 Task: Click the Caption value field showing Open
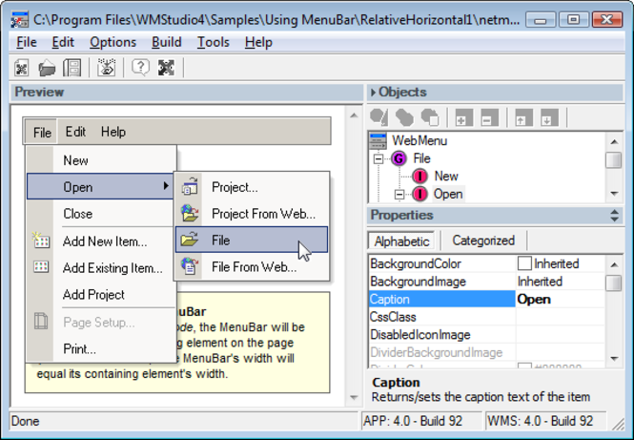pos(561,299)
